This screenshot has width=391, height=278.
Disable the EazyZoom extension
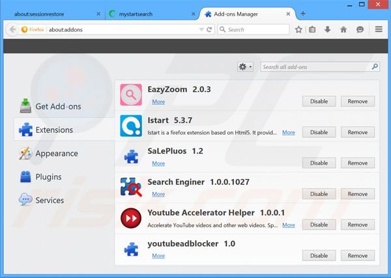[x=319, y=101]
